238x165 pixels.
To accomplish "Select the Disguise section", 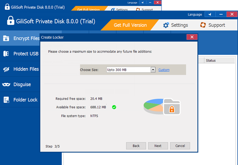I will click(20, 84).
